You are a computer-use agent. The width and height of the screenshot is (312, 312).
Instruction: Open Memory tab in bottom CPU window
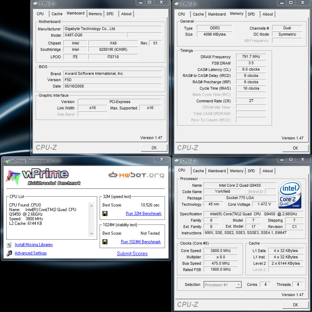tap(236, 171)
